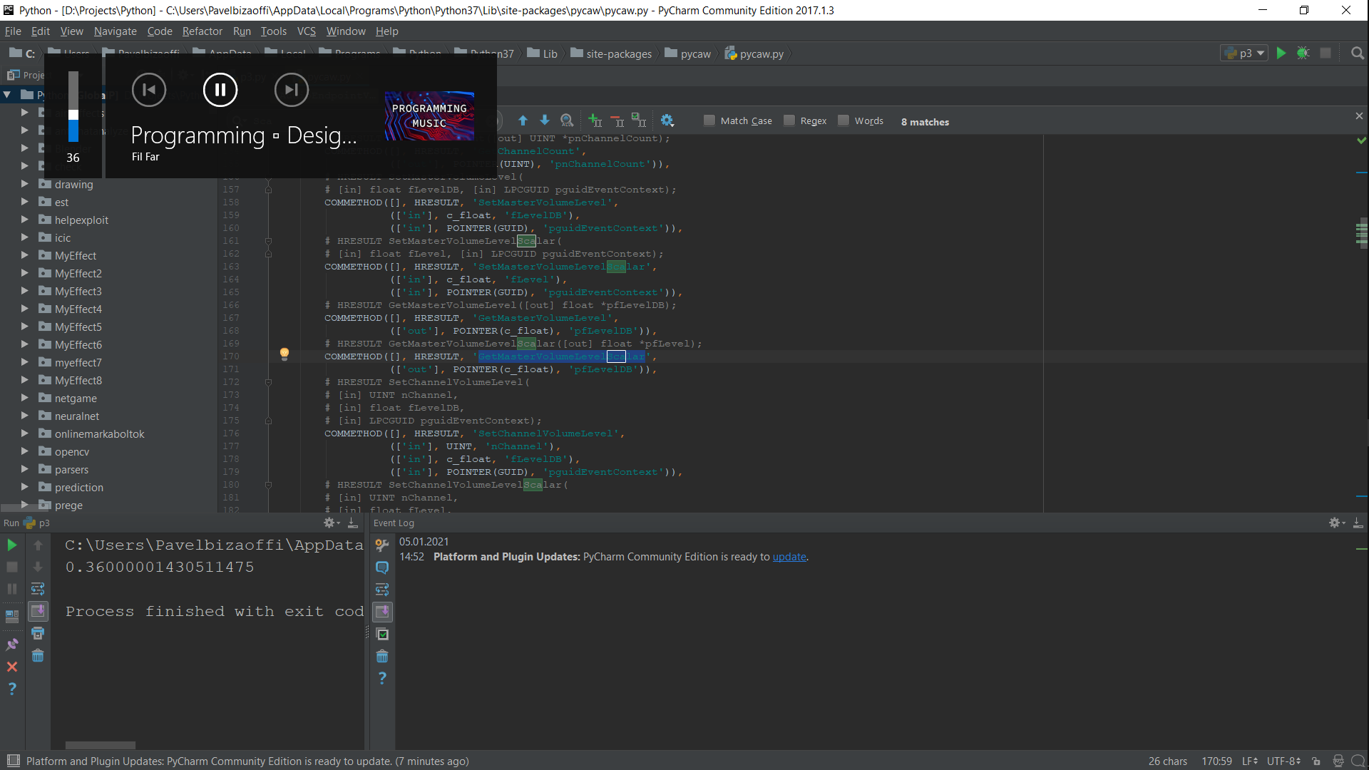Click the previous track button
Viewport: 1369px width, 770px height.
[148, 89]
